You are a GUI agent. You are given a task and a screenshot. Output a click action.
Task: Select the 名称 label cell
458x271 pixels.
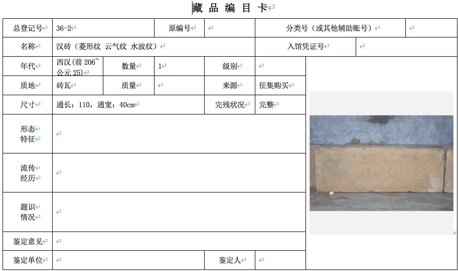pos(28,47)
